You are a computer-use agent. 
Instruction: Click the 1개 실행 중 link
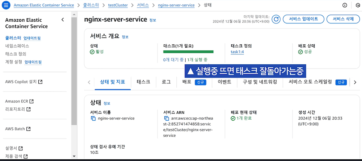[197, 60]
